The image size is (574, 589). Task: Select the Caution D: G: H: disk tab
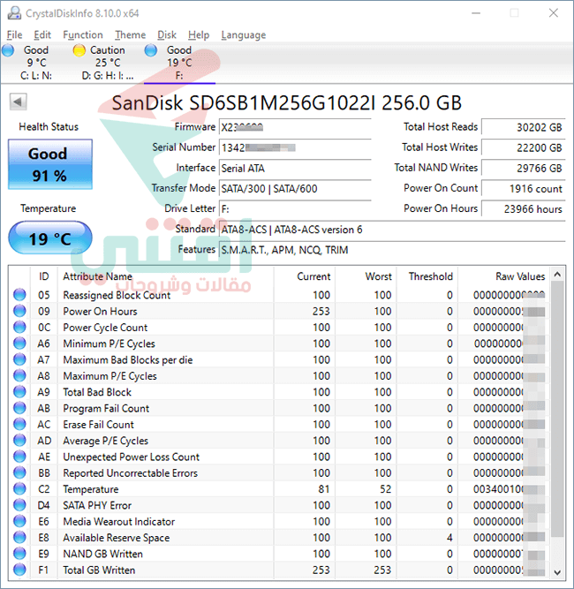point(107,63)
